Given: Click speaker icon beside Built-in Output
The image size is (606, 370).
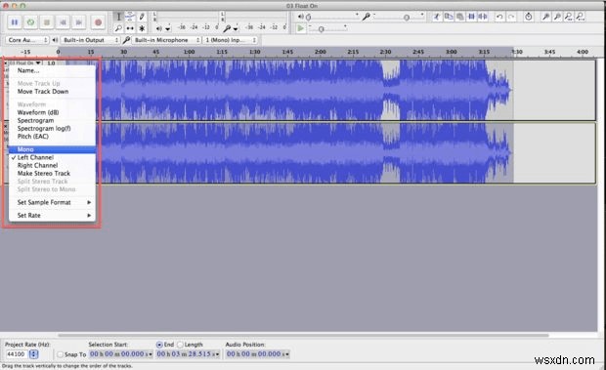Looking at the screenshot, I should (x=55, y=40).
